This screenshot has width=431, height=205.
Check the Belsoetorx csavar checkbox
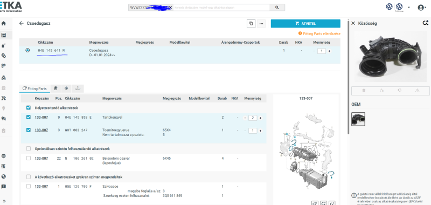(29, 158)
